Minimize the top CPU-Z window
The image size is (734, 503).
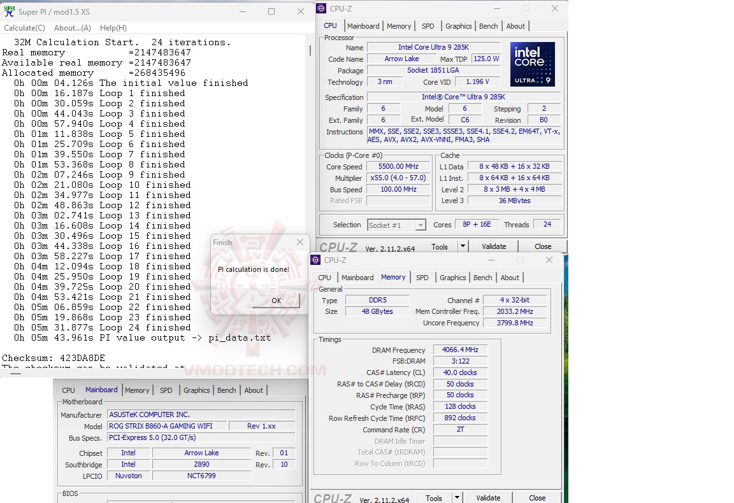497,8
